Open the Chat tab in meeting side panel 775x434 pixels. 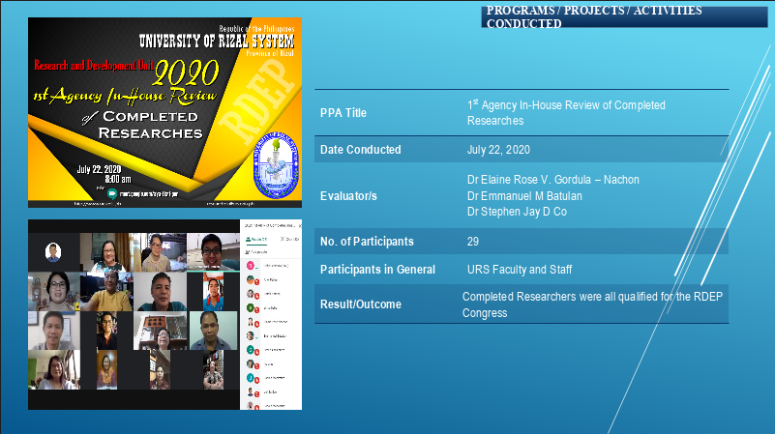(289, 239)
